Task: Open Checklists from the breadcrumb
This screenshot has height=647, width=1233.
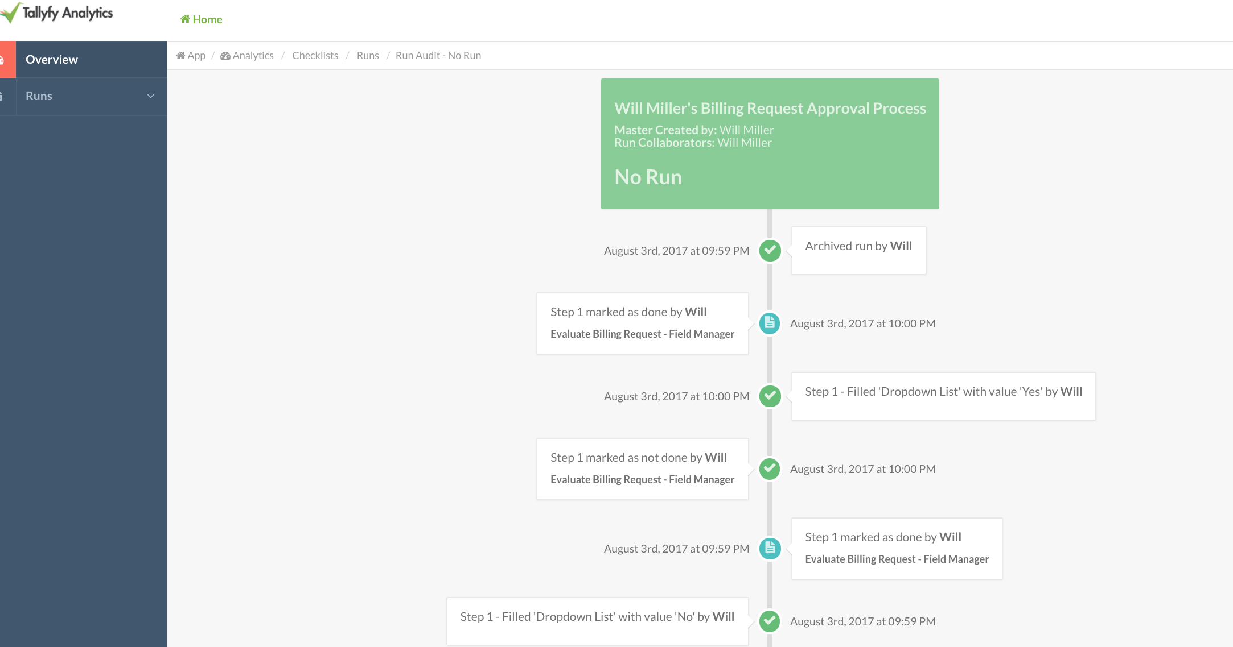Action: 315,55
